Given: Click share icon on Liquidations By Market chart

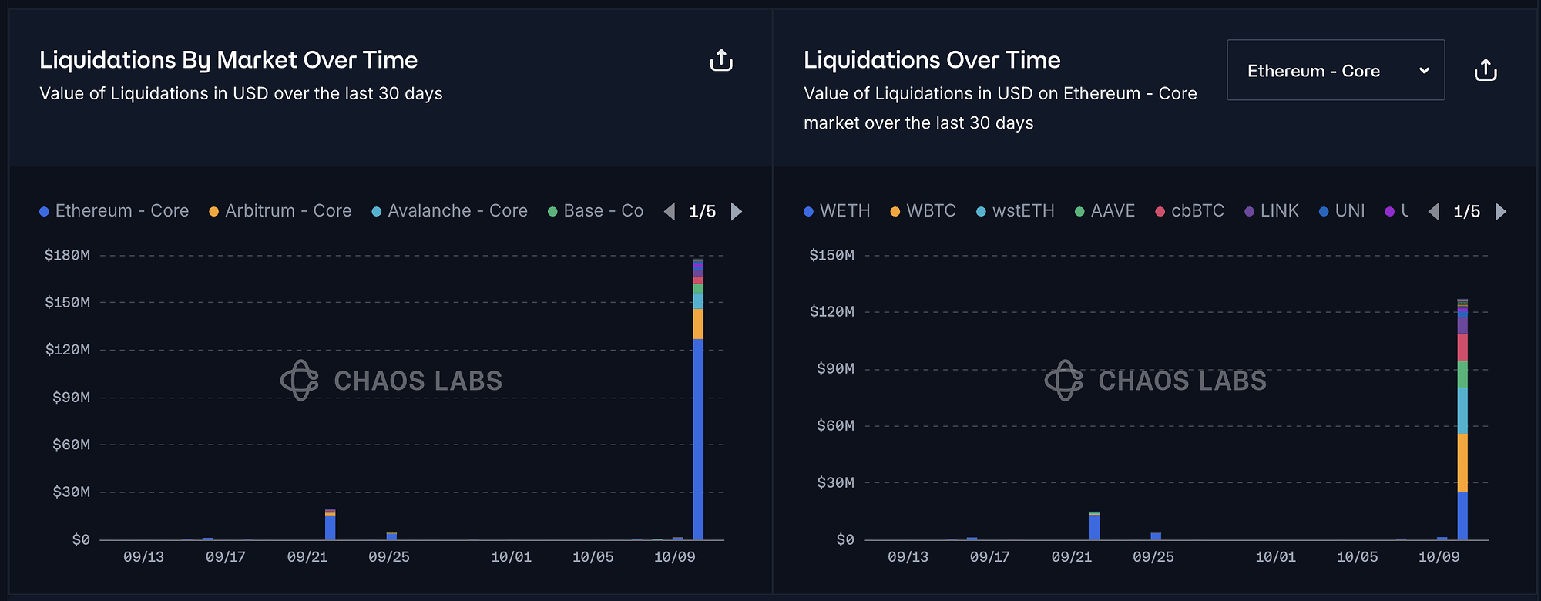Looking at the screenshot, I should point(721,60).
